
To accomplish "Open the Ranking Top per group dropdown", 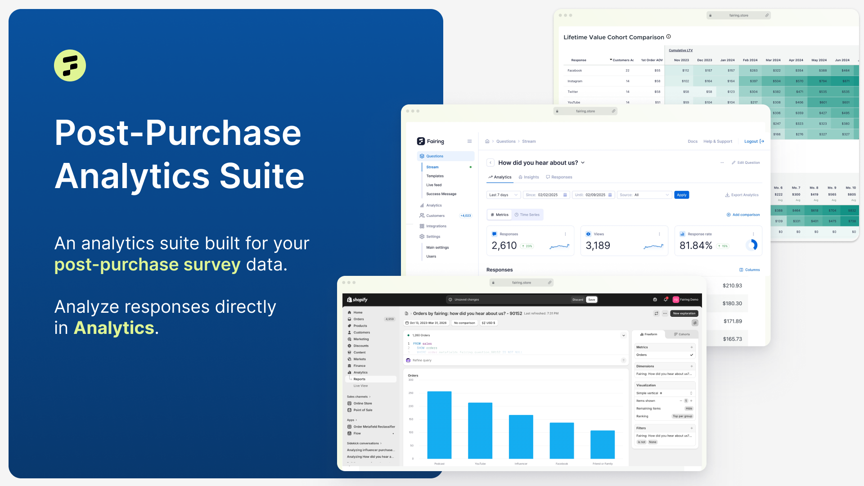I will coord(682,416).
